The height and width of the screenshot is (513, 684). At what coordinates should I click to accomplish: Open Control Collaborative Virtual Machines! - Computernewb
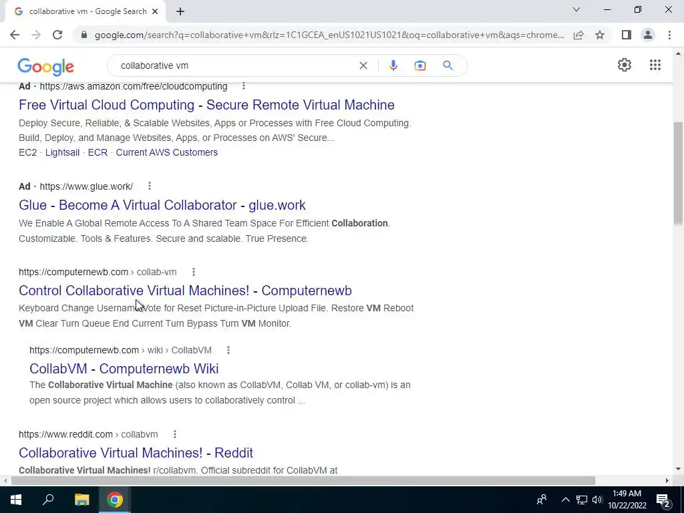tap(185, 291)
